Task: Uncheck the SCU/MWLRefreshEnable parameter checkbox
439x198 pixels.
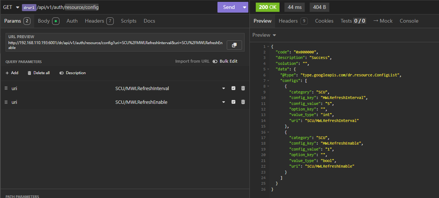Action: [233, 102]
